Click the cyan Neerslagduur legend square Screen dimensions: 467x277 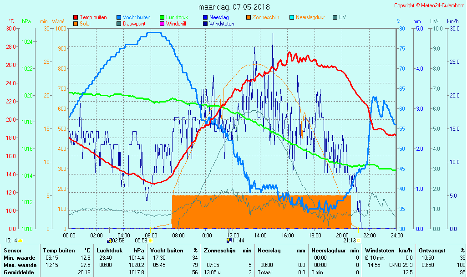292,17
